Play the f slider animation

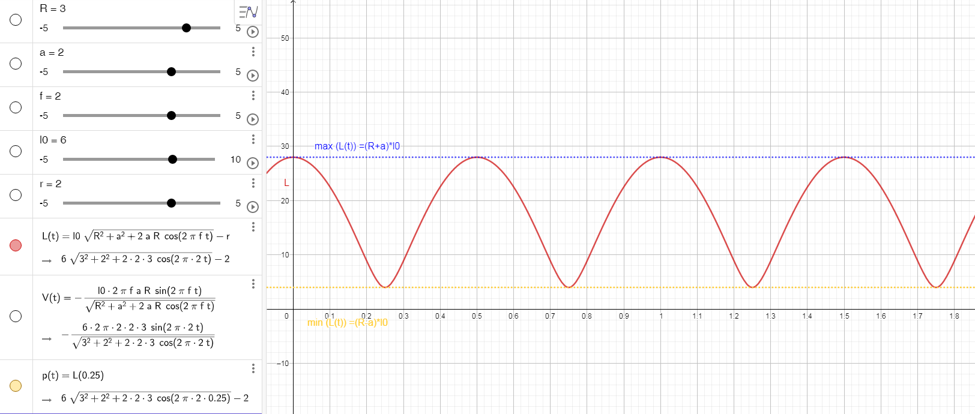[x=253, y=119]
